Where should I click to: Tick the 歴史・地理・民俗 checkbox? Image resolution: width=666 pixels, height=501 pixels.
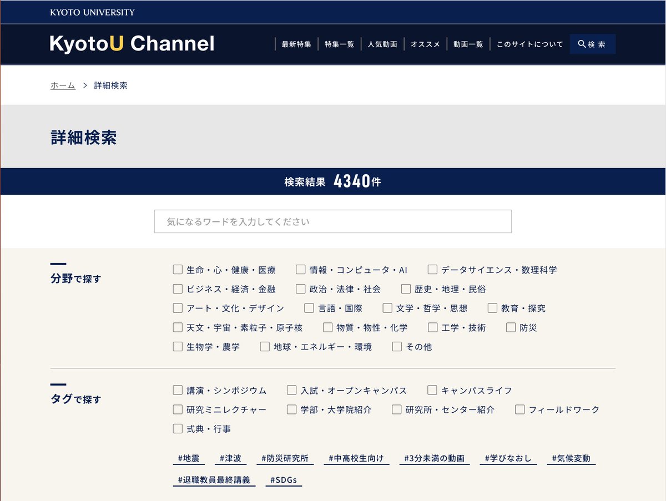click(x=406, y=289)
